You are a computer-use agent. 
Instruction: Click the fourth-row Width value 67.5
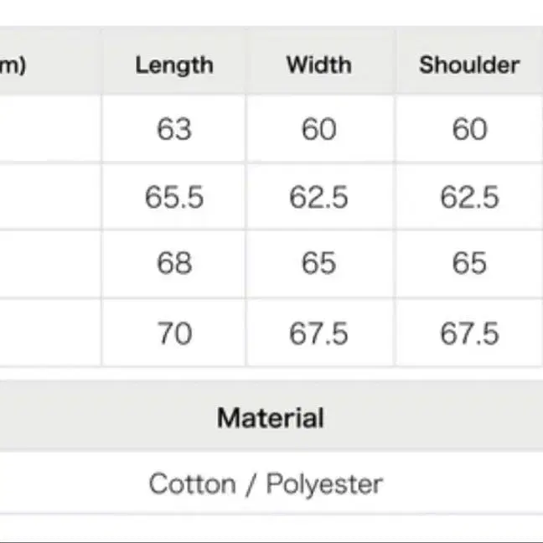coord(318,334)
